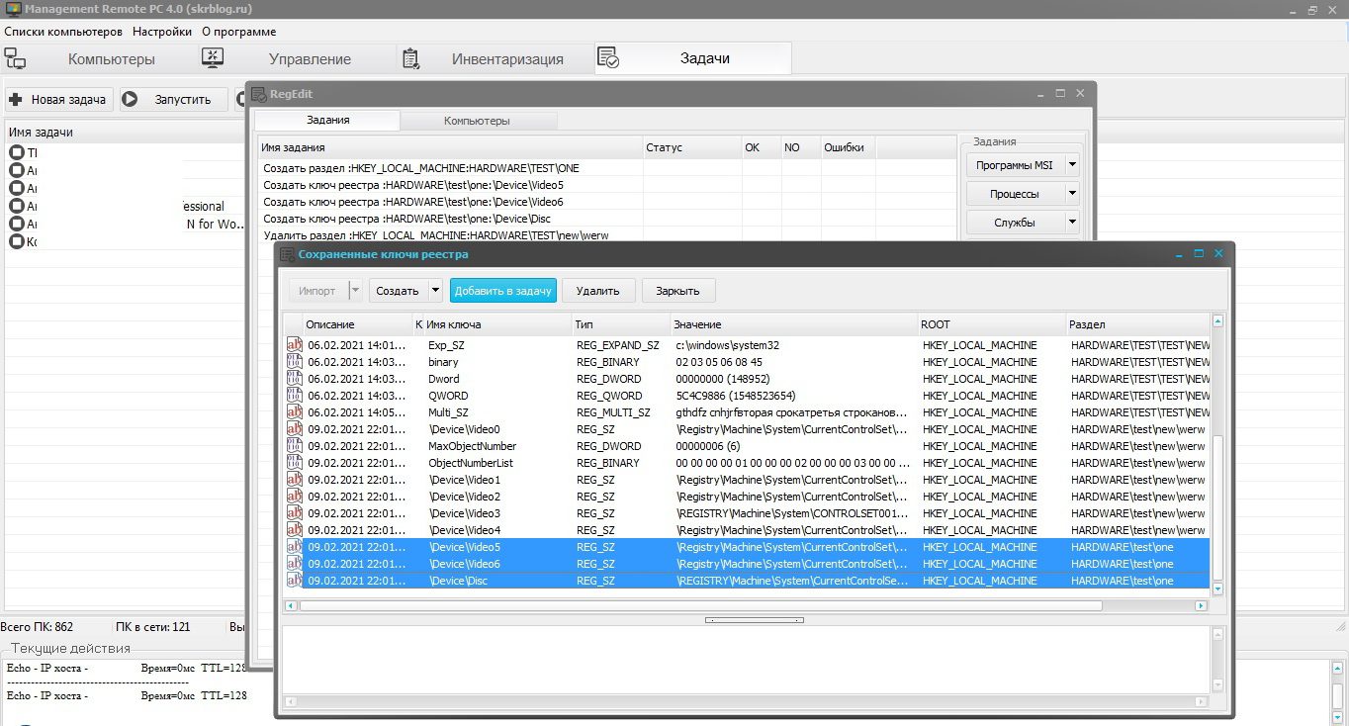Click the string icon of Exp_SZ row
Screen dimensions: 1349x726
tap(294, 345)
